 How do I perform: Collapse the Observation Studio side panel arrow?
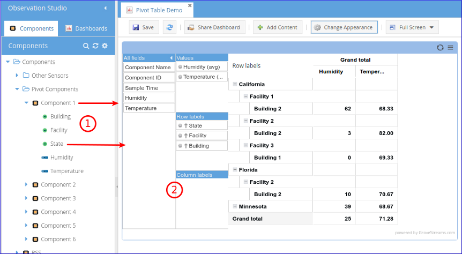(105, 9)
